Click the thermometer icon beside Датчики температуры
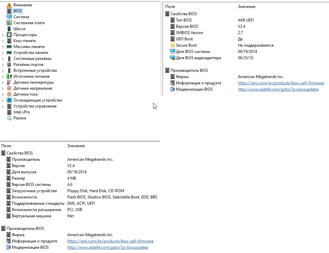This screenshot has width=329, height=253. click(x=9, y=82)
